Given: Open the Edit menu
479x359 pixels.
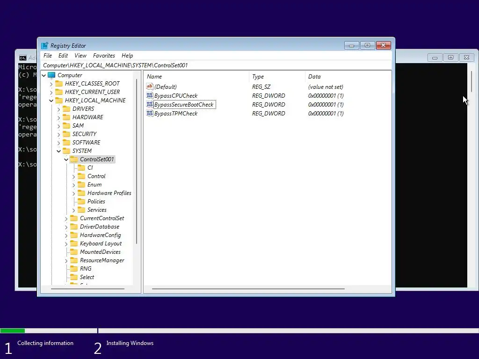Looking at the screenshot, I should coord(63,56).
